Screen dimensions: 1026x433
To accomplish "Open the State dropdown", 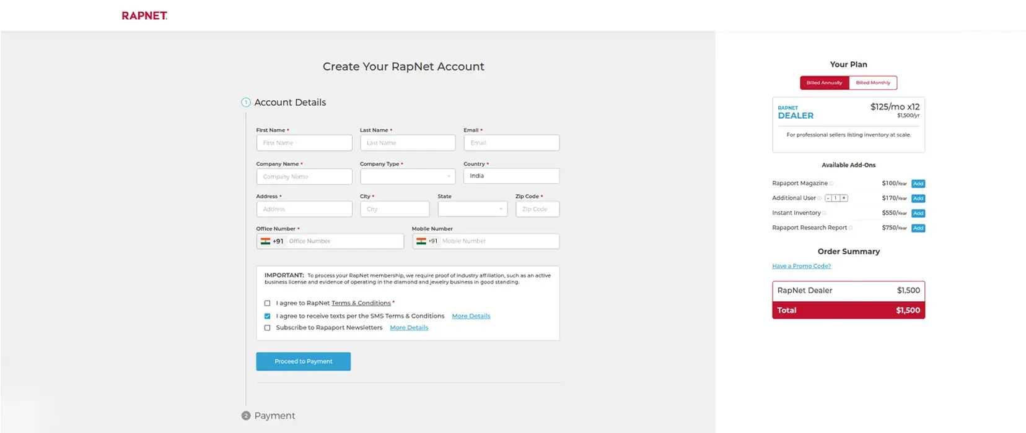I will (x=473, y=209).
